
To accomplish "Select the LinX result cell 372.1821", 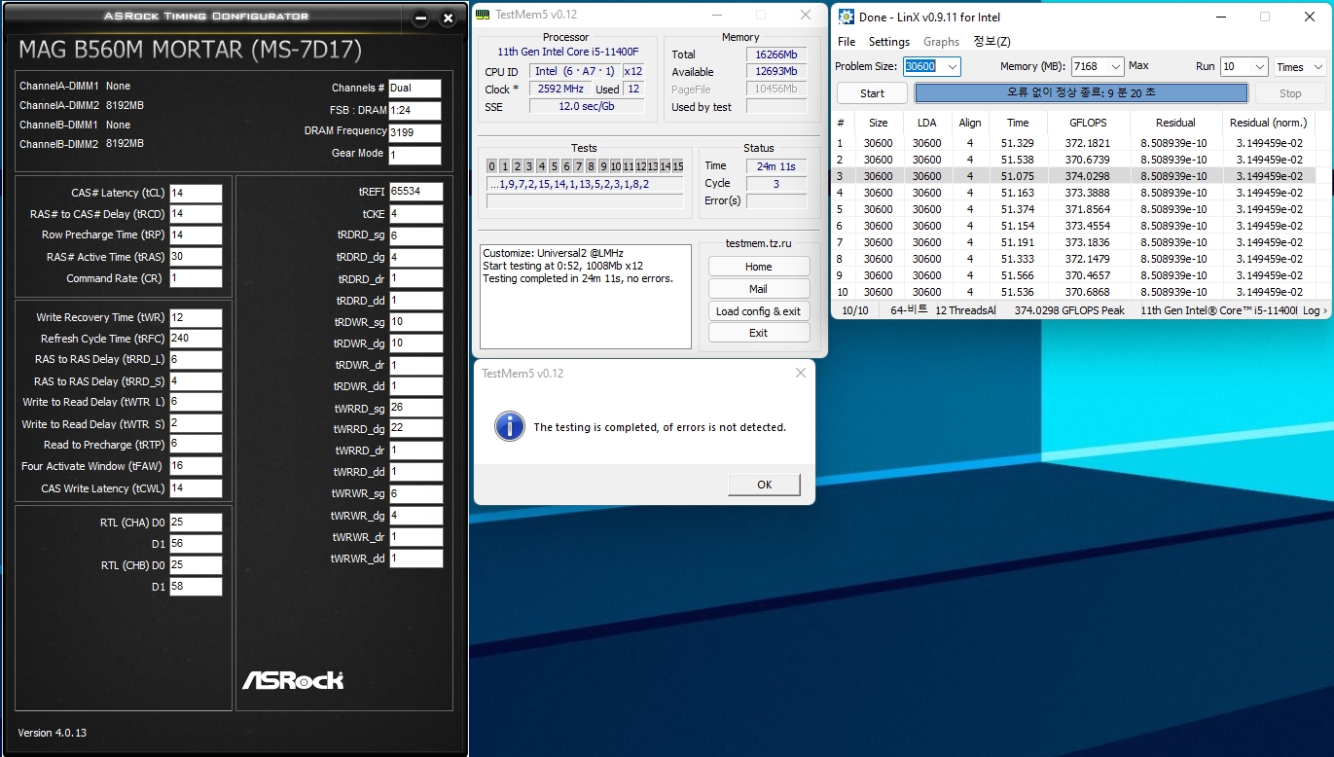I will (x=1088, y=143).
